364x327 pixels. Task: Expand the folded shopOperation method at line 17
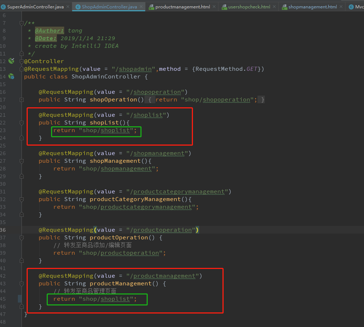pos(22,100)
